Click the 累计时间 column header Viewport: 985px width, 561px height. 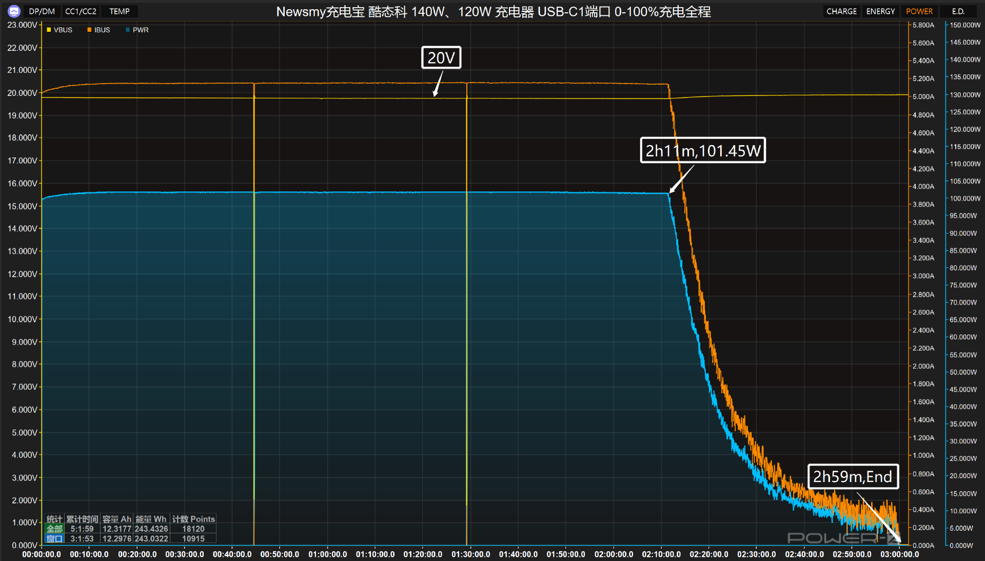click(x=82, y=519)
